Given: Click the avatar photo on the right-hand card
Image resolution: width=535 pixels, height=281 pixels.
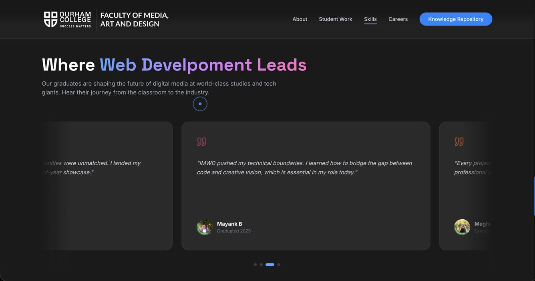Looking at the screenshot, I should tap(462, 227).
